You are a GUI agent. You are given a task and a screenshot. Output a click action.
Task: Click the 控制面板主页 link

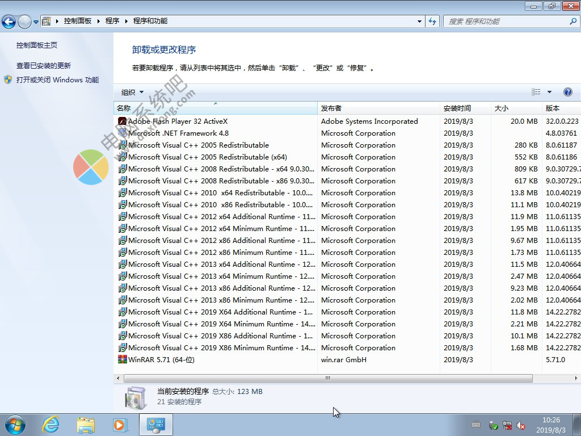pyautogui.click(x=37, y=45)
